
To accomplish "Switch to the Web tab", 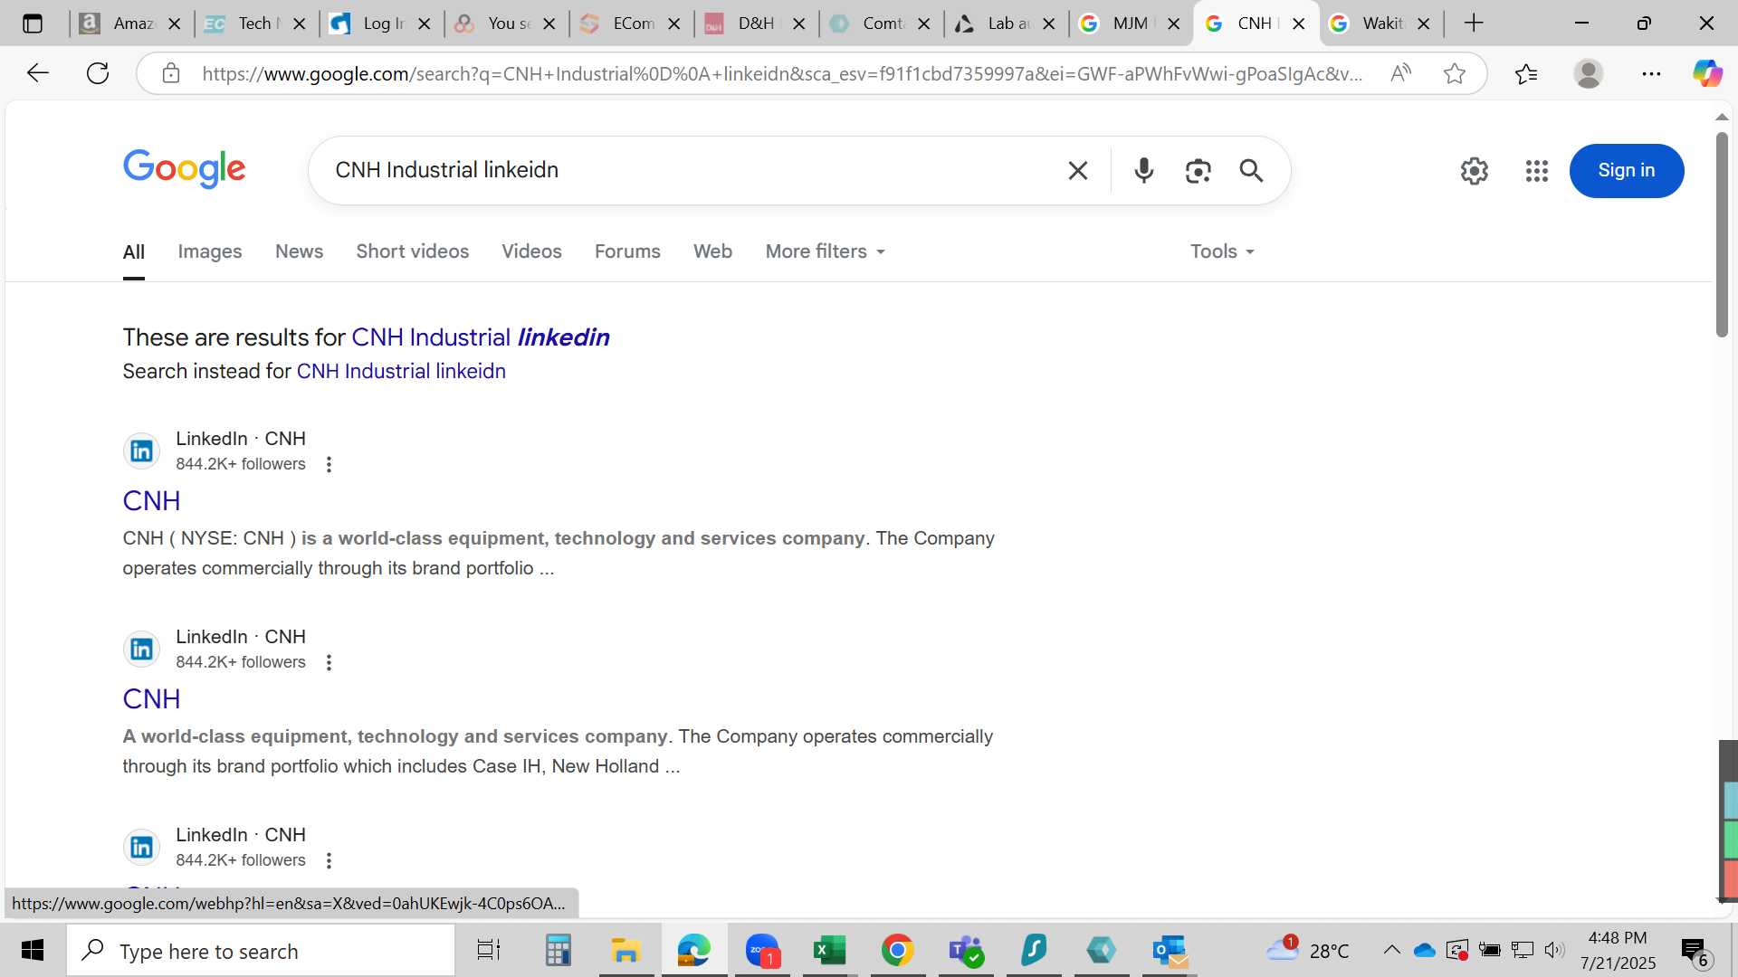I will pos(712,251).
